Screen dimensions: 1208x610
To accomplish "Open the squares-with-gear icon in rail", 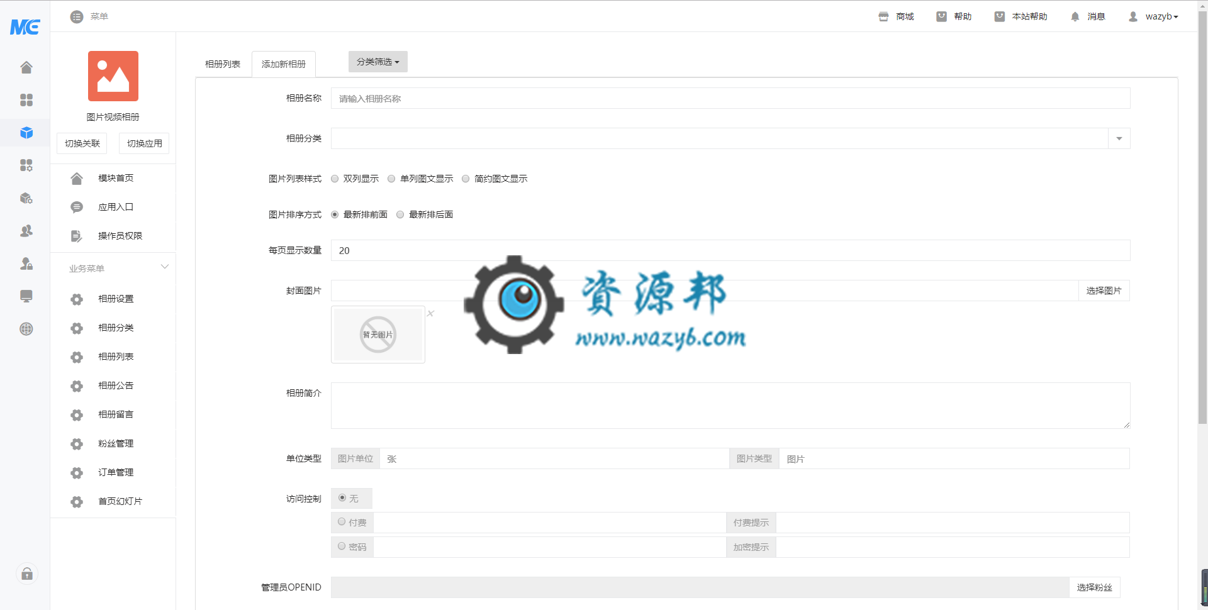I will (x=26, y=165).
